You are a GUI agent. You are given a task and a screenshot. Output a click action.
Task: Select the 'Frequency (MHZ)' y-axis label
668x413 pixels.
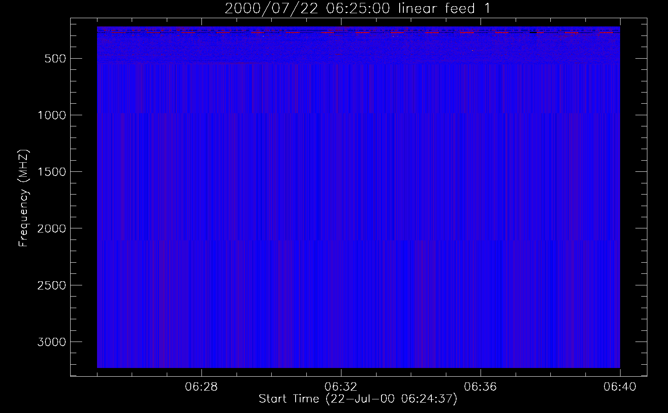click(x=24, y=198)
